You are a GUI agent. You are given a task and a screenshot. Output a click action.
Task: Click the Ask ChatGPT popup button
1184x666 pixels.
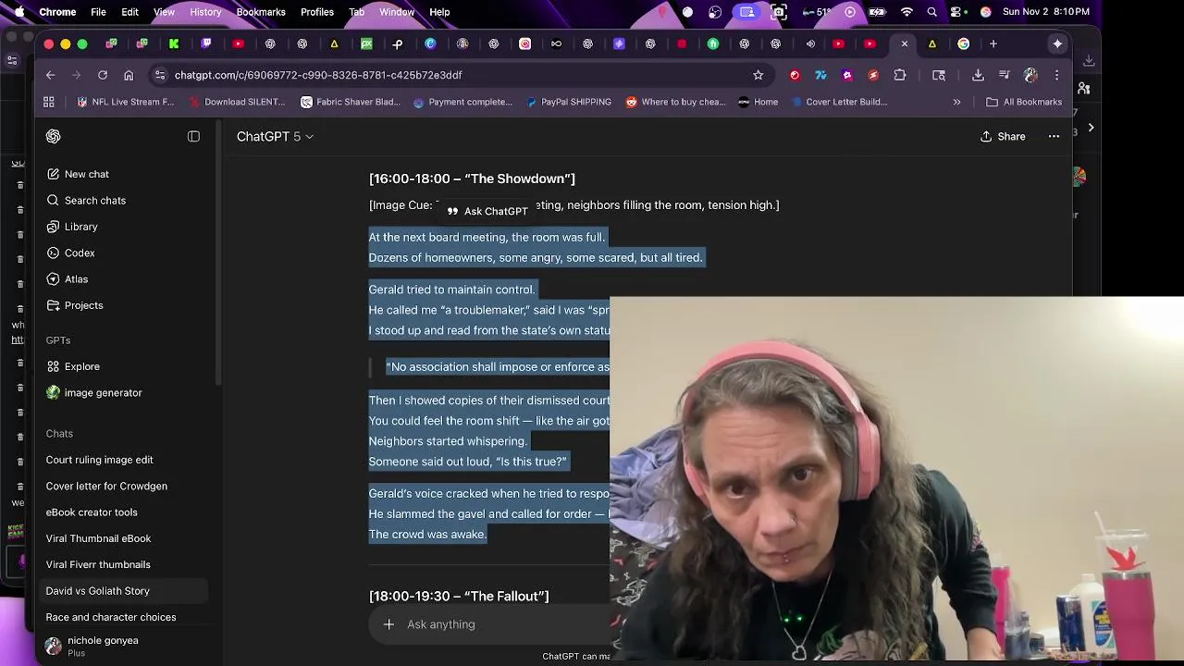[x=487, y=211]
